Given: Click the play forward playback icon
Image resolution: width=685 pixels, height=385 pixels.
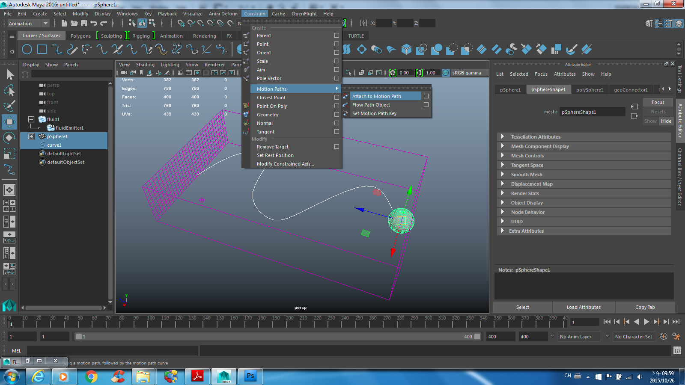Looking at the screenshot, I should [646, 322].
